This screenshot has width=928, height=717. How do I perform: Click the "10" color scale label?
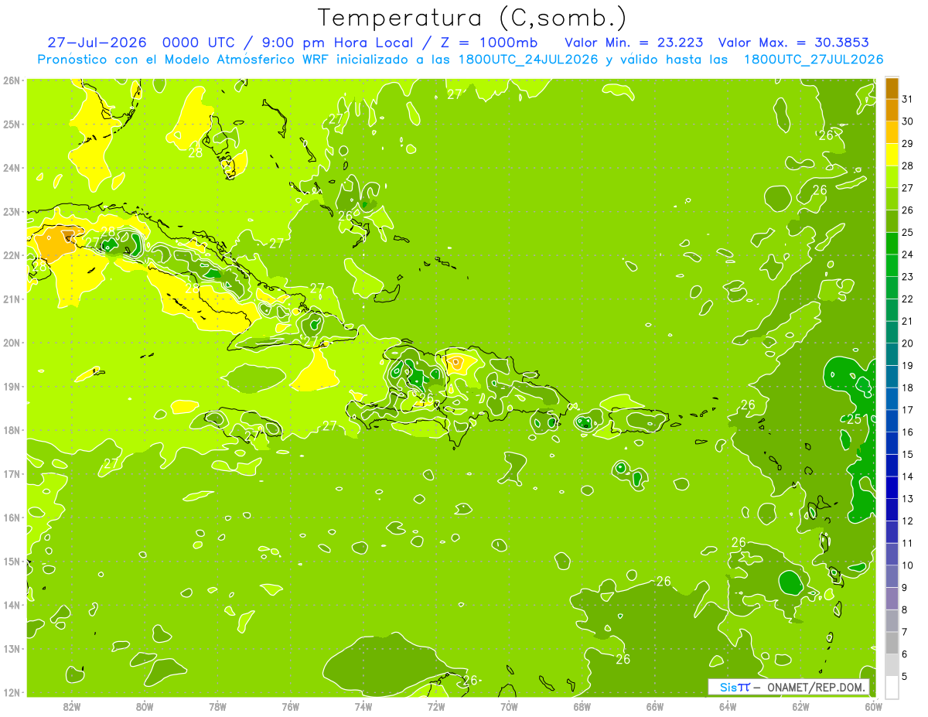(907, 565)
